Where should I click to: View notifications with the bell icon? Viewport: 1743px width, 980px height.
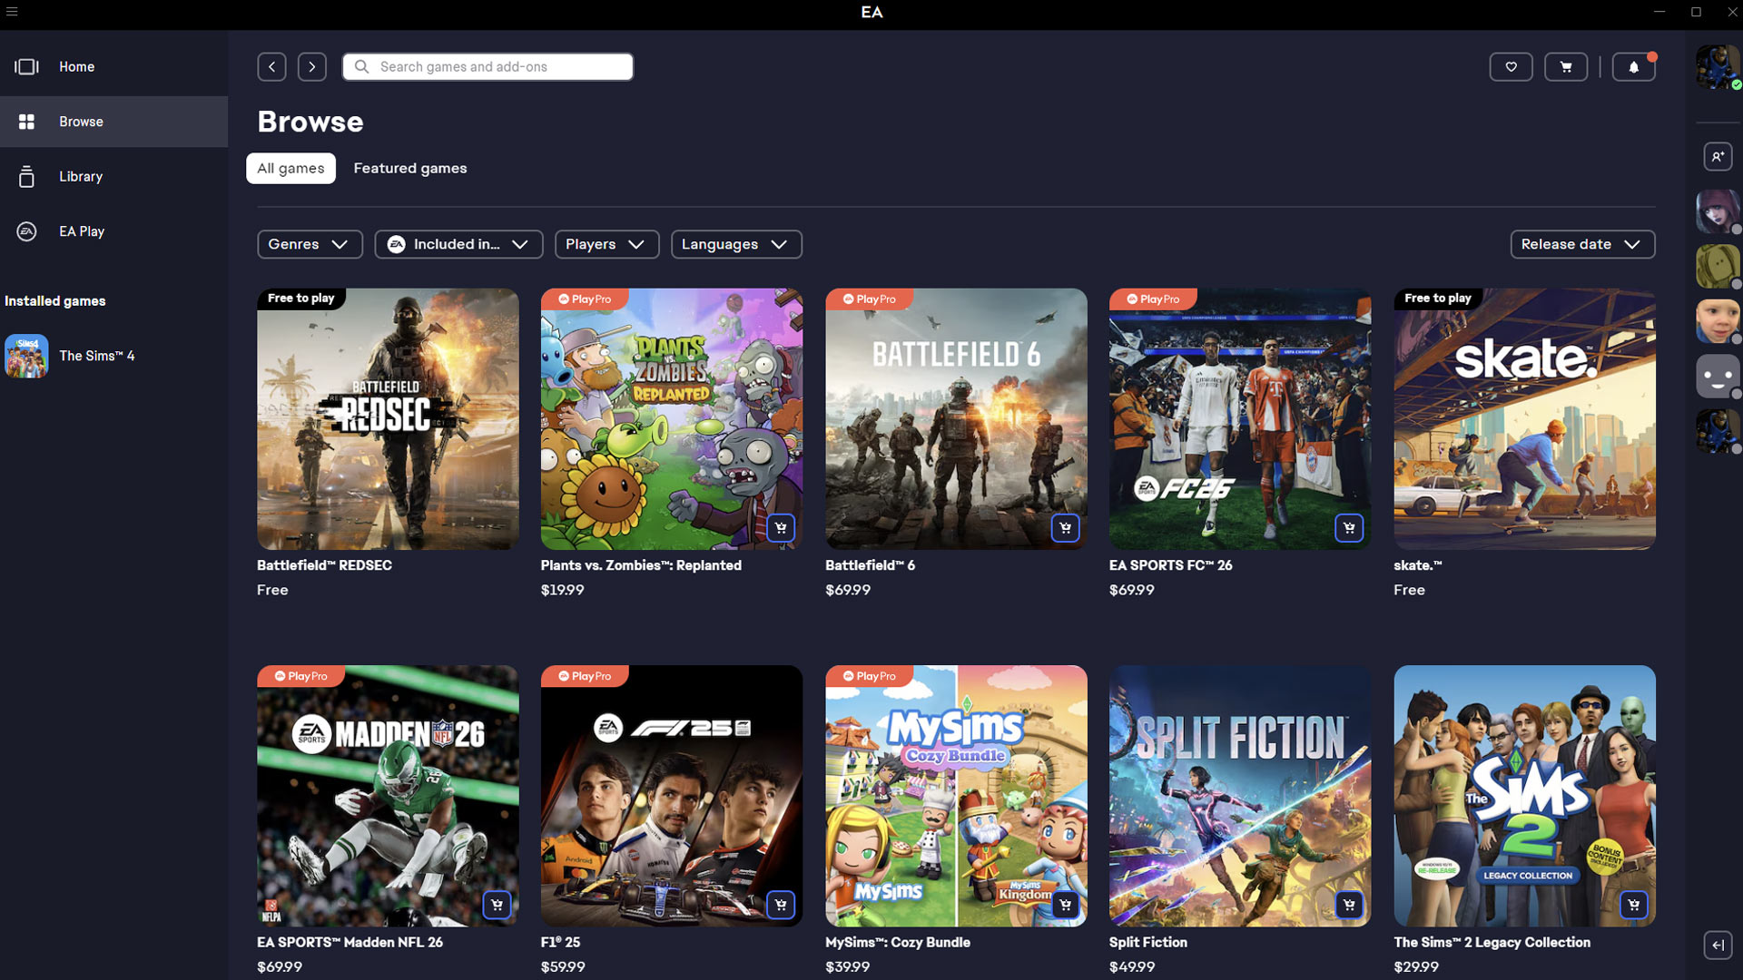pos(1632,66)
